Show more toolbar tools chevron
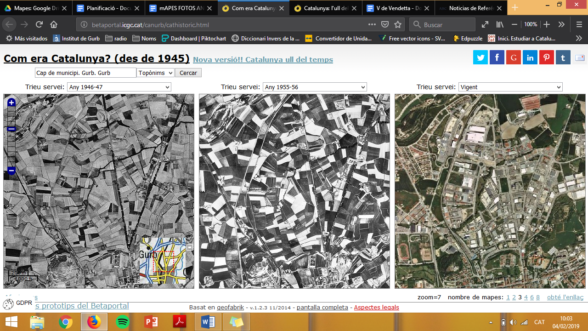Screen dimensions: 588x331 [x=561, y=24]
